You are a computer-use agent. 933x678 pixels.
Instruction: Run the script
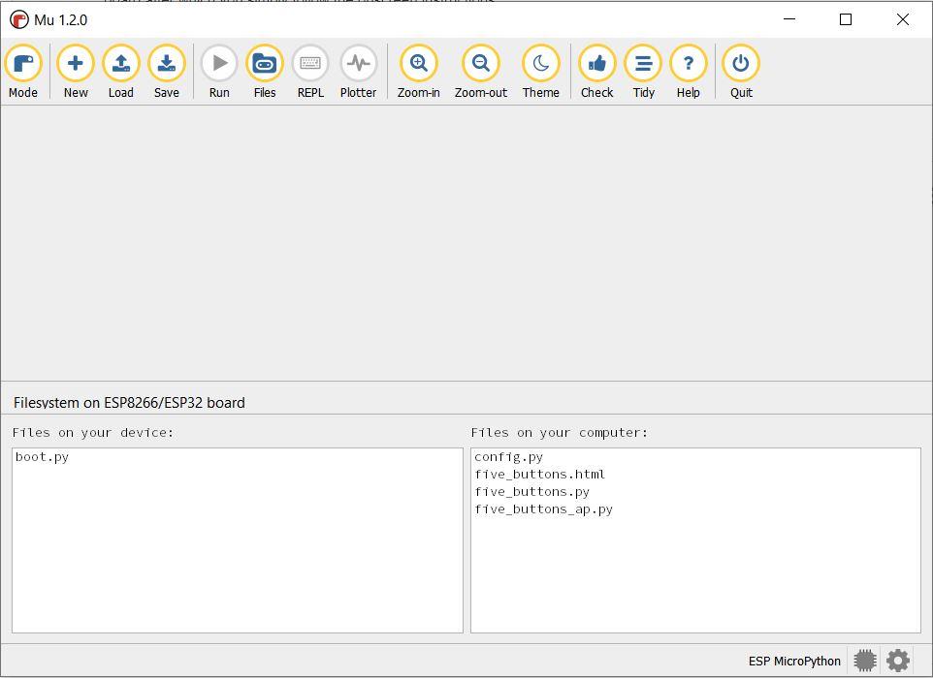(x=219, y=72)
